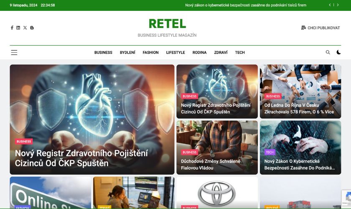The width and height of the screenshot is (351, 209).
Task: Go to the Bydlení menu category
Action: (x=127, y=52)
